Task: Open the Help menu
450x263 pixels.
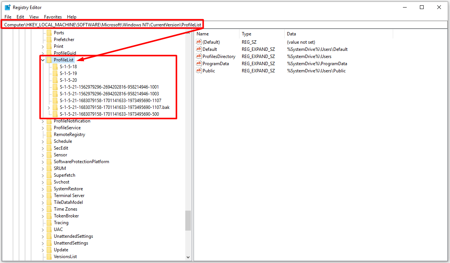Action: tap(72, 17)
